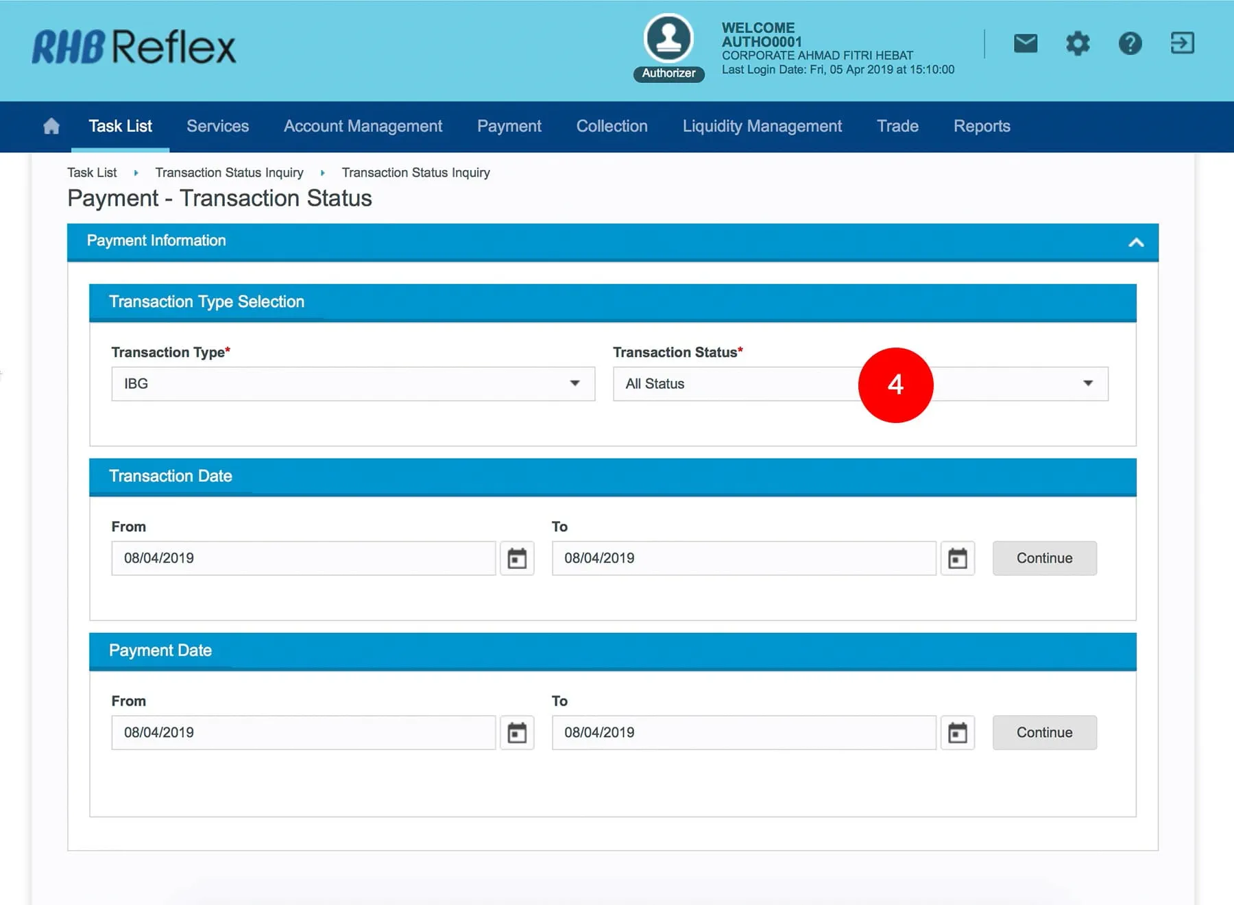Click Continue in Transaction Date section
Screen dimensions: 1234x905
pyautogui.click(x=1044, y=558)
